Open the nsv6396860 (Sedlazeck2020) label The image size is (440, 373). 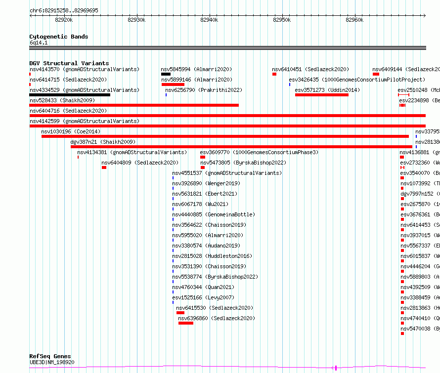tap(217, 318)
